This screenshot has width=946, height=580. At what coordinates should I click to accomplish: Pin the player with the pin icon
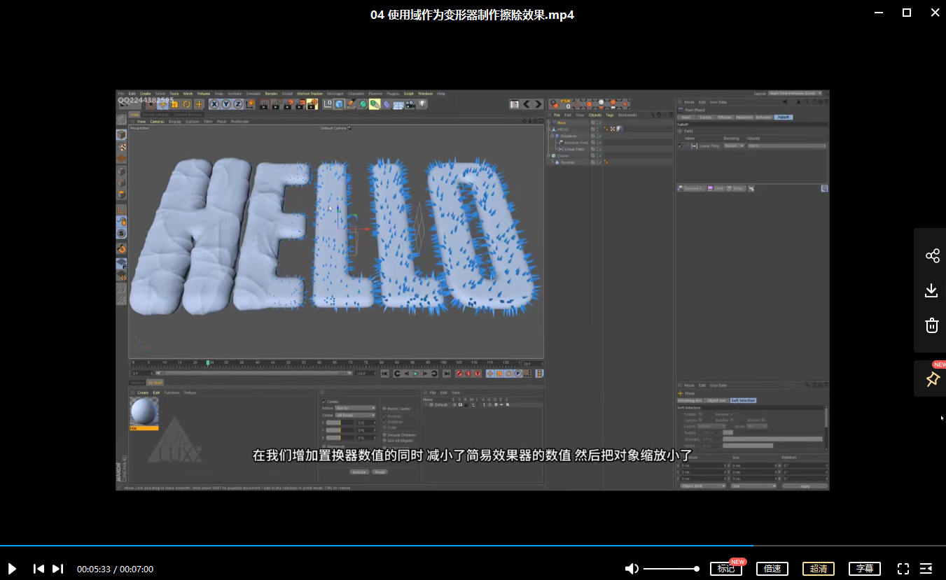[x=932, y=379]
